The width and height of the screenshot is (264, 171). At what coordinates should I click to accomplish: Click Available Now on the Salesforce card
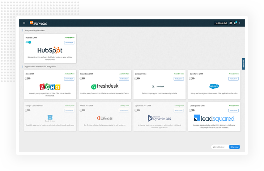click(x=233, y=74)
